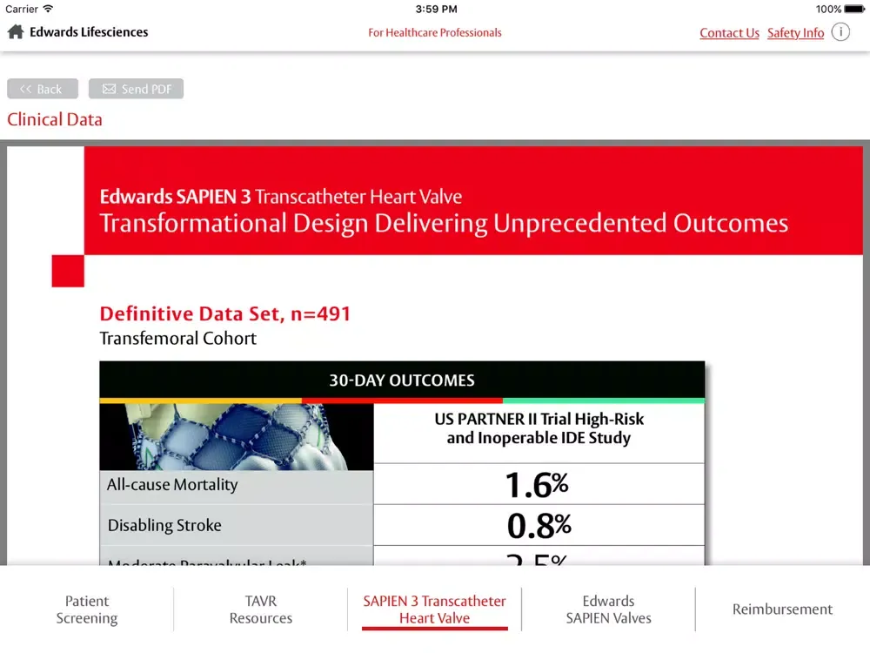870x653 pixels.
Task: Open the Edwards SAPIEN Valves tab
Action: click(608, 609)
